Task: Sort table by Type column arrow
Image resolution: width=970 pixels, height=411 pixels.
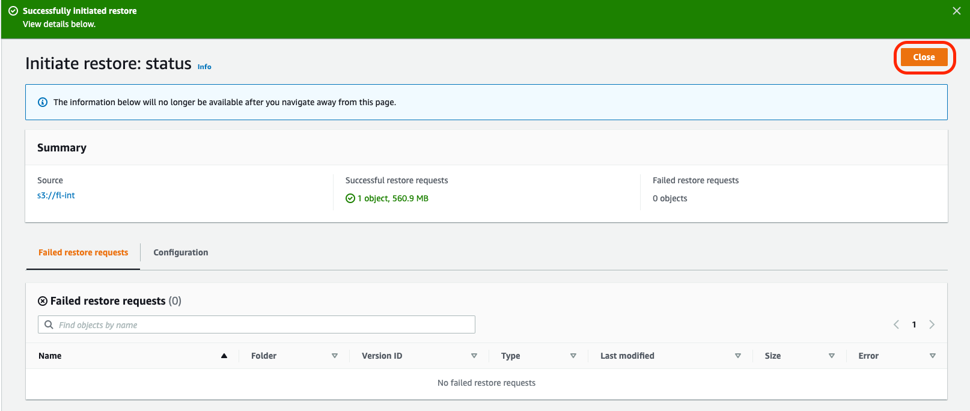Action: (x=573, y=356)
